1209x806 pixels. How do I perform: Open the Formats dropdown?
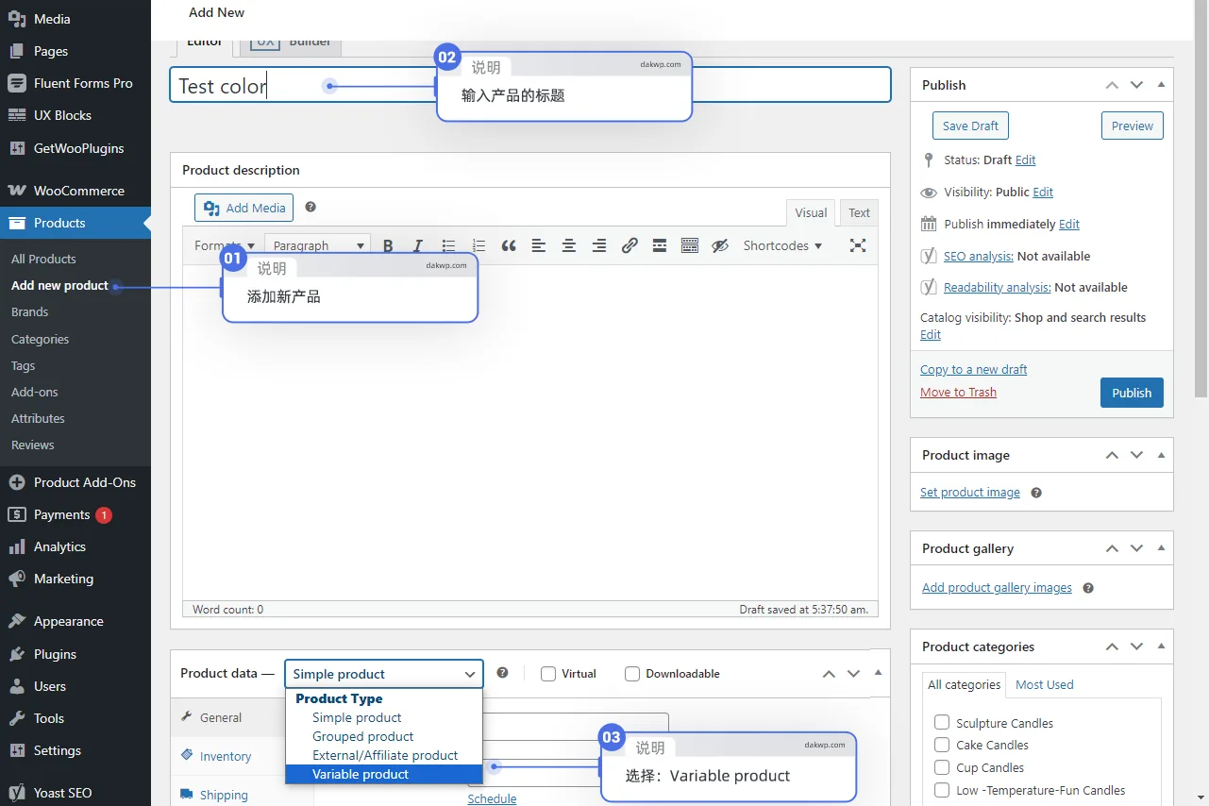(x=225, y=245)
